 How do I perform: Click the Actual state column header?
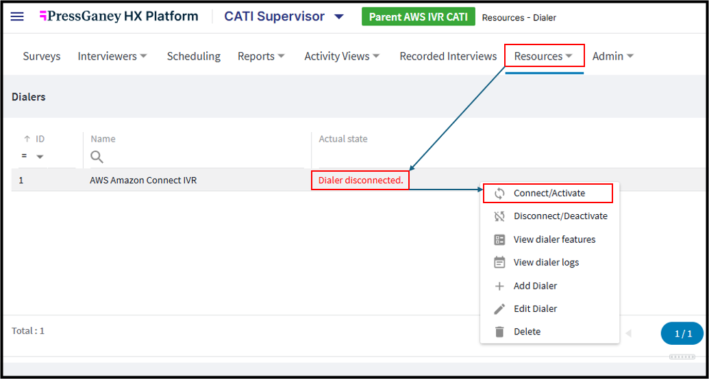[343, 139]
